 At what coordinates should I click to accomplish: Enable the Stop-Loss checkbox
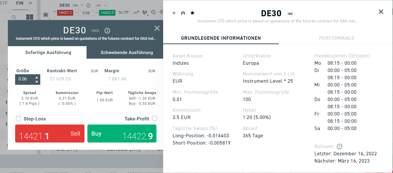click(x=18, y=119)
